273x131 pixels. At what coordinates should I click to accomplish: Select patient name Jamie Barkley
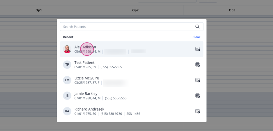coord(86,93)
